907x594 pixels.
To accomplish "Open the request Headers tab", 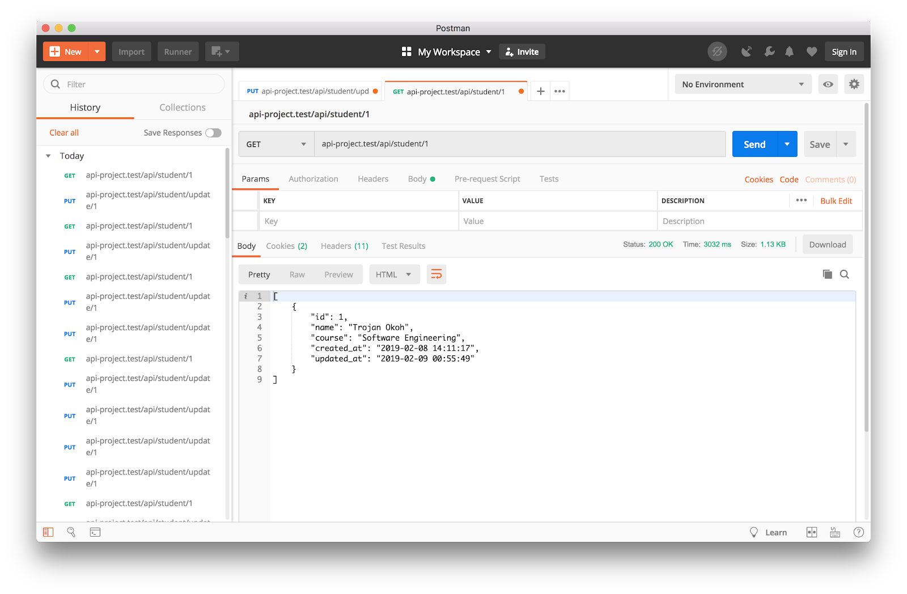I will pos(373,179).
